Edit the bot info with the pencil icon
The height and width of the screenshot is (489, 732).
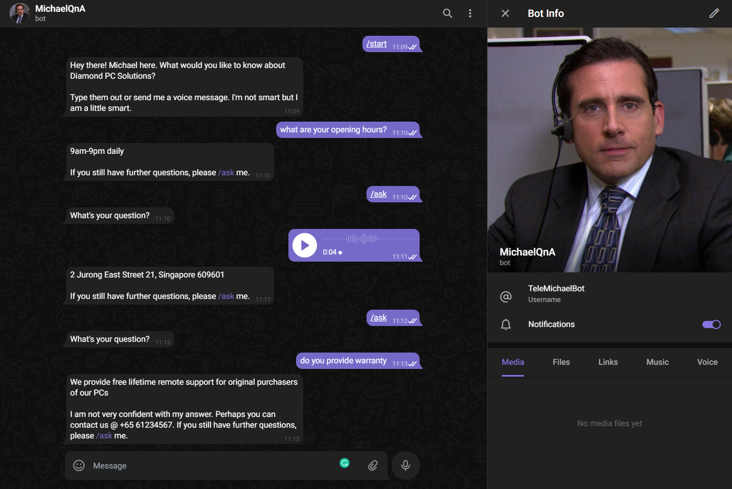(714, 13)
